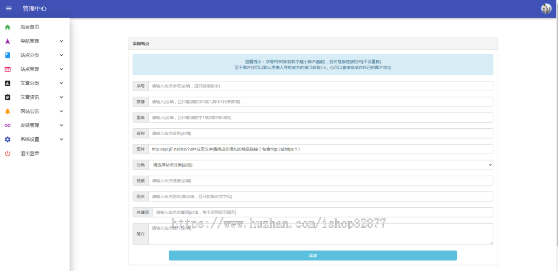Click the 管理中心 header title
The height and width of the screenshot is (271, 558).
(x=34, y=9)
